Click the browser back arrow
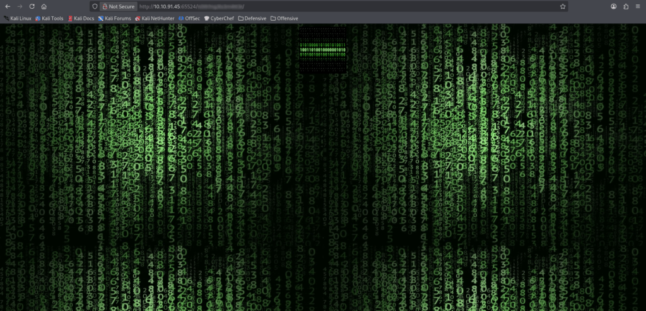Viewport: 646px width, 311px height. click(x=6, y=6)
